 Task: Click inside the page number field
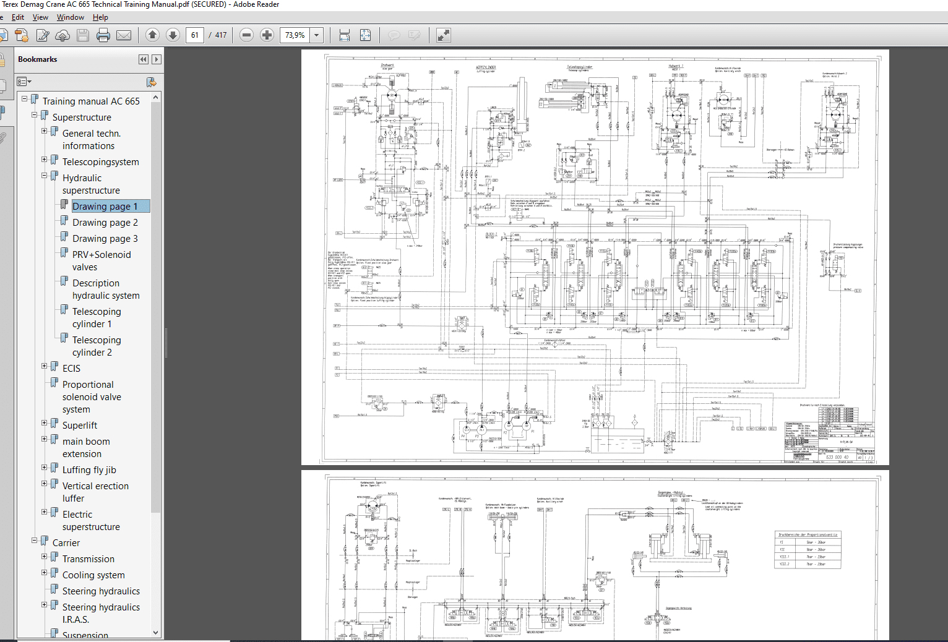[x=194, y=35]
